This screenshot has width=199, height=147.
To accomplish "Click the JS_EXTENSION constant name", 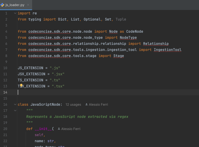I will (x=30, y=68).
